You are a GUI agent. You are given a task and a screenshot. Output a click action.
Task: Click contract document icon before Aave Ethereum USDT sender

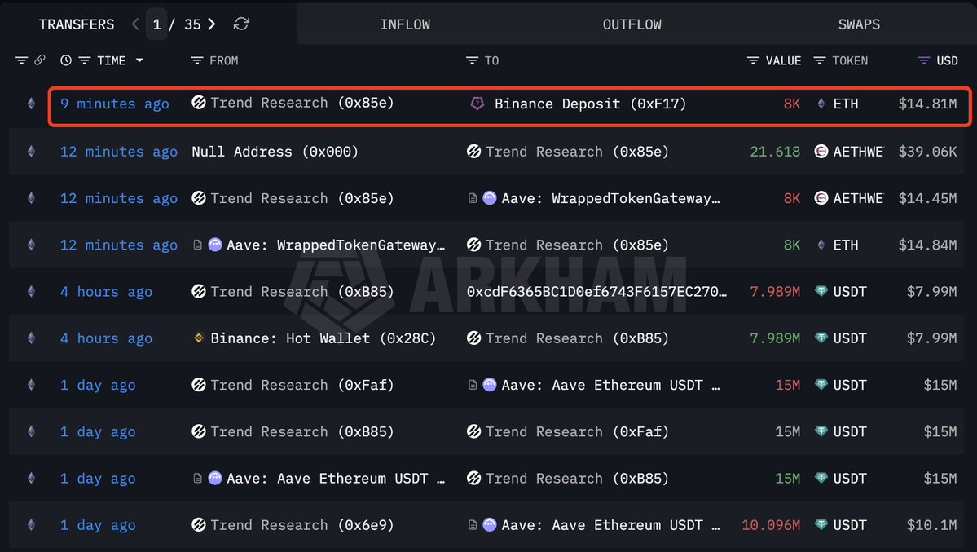click(x=197, y=479)
